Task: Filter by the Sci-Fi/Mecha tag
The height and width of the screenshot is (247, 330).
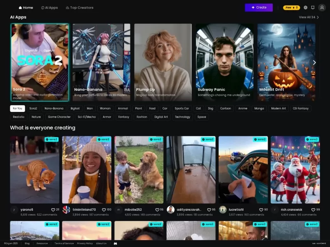Action: click(87, 117)
